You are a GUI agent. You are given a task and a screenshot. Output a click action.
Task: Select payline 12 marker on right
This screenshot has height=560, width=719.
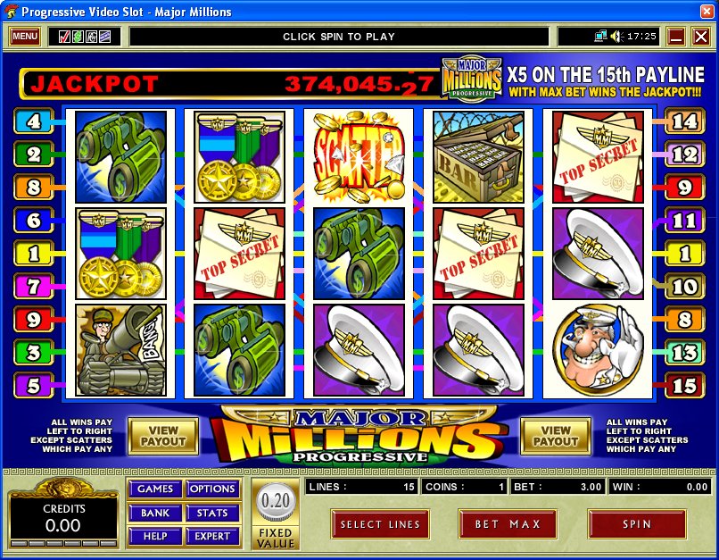click(684, 155)
